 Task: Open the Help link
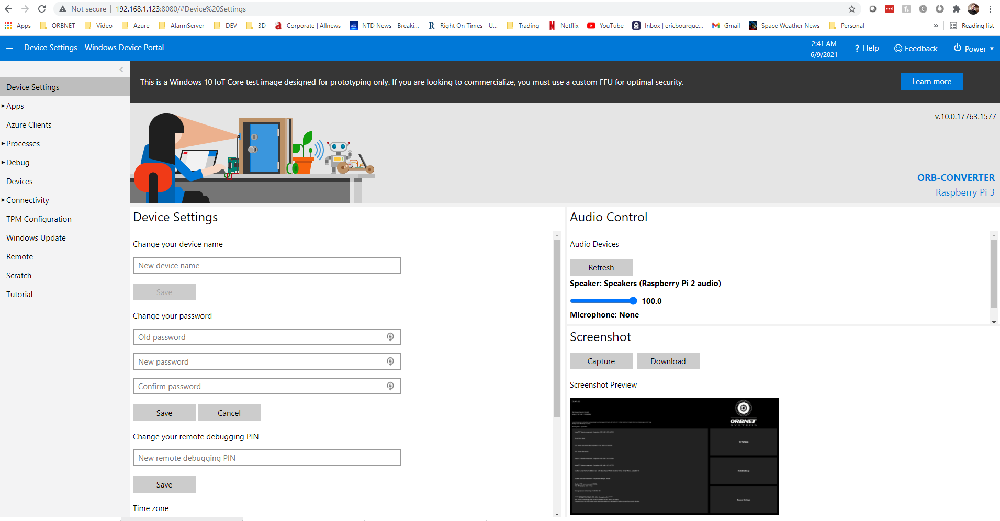[x=867, y=48]
